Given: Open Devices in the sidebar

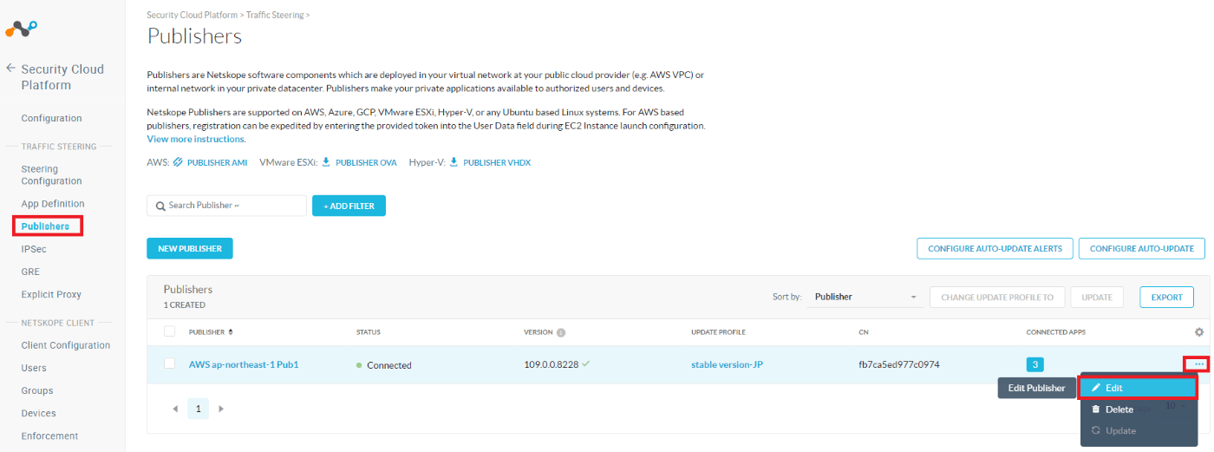Looking at the screenshot, I should pyautogui.click(x=39, y=413).
